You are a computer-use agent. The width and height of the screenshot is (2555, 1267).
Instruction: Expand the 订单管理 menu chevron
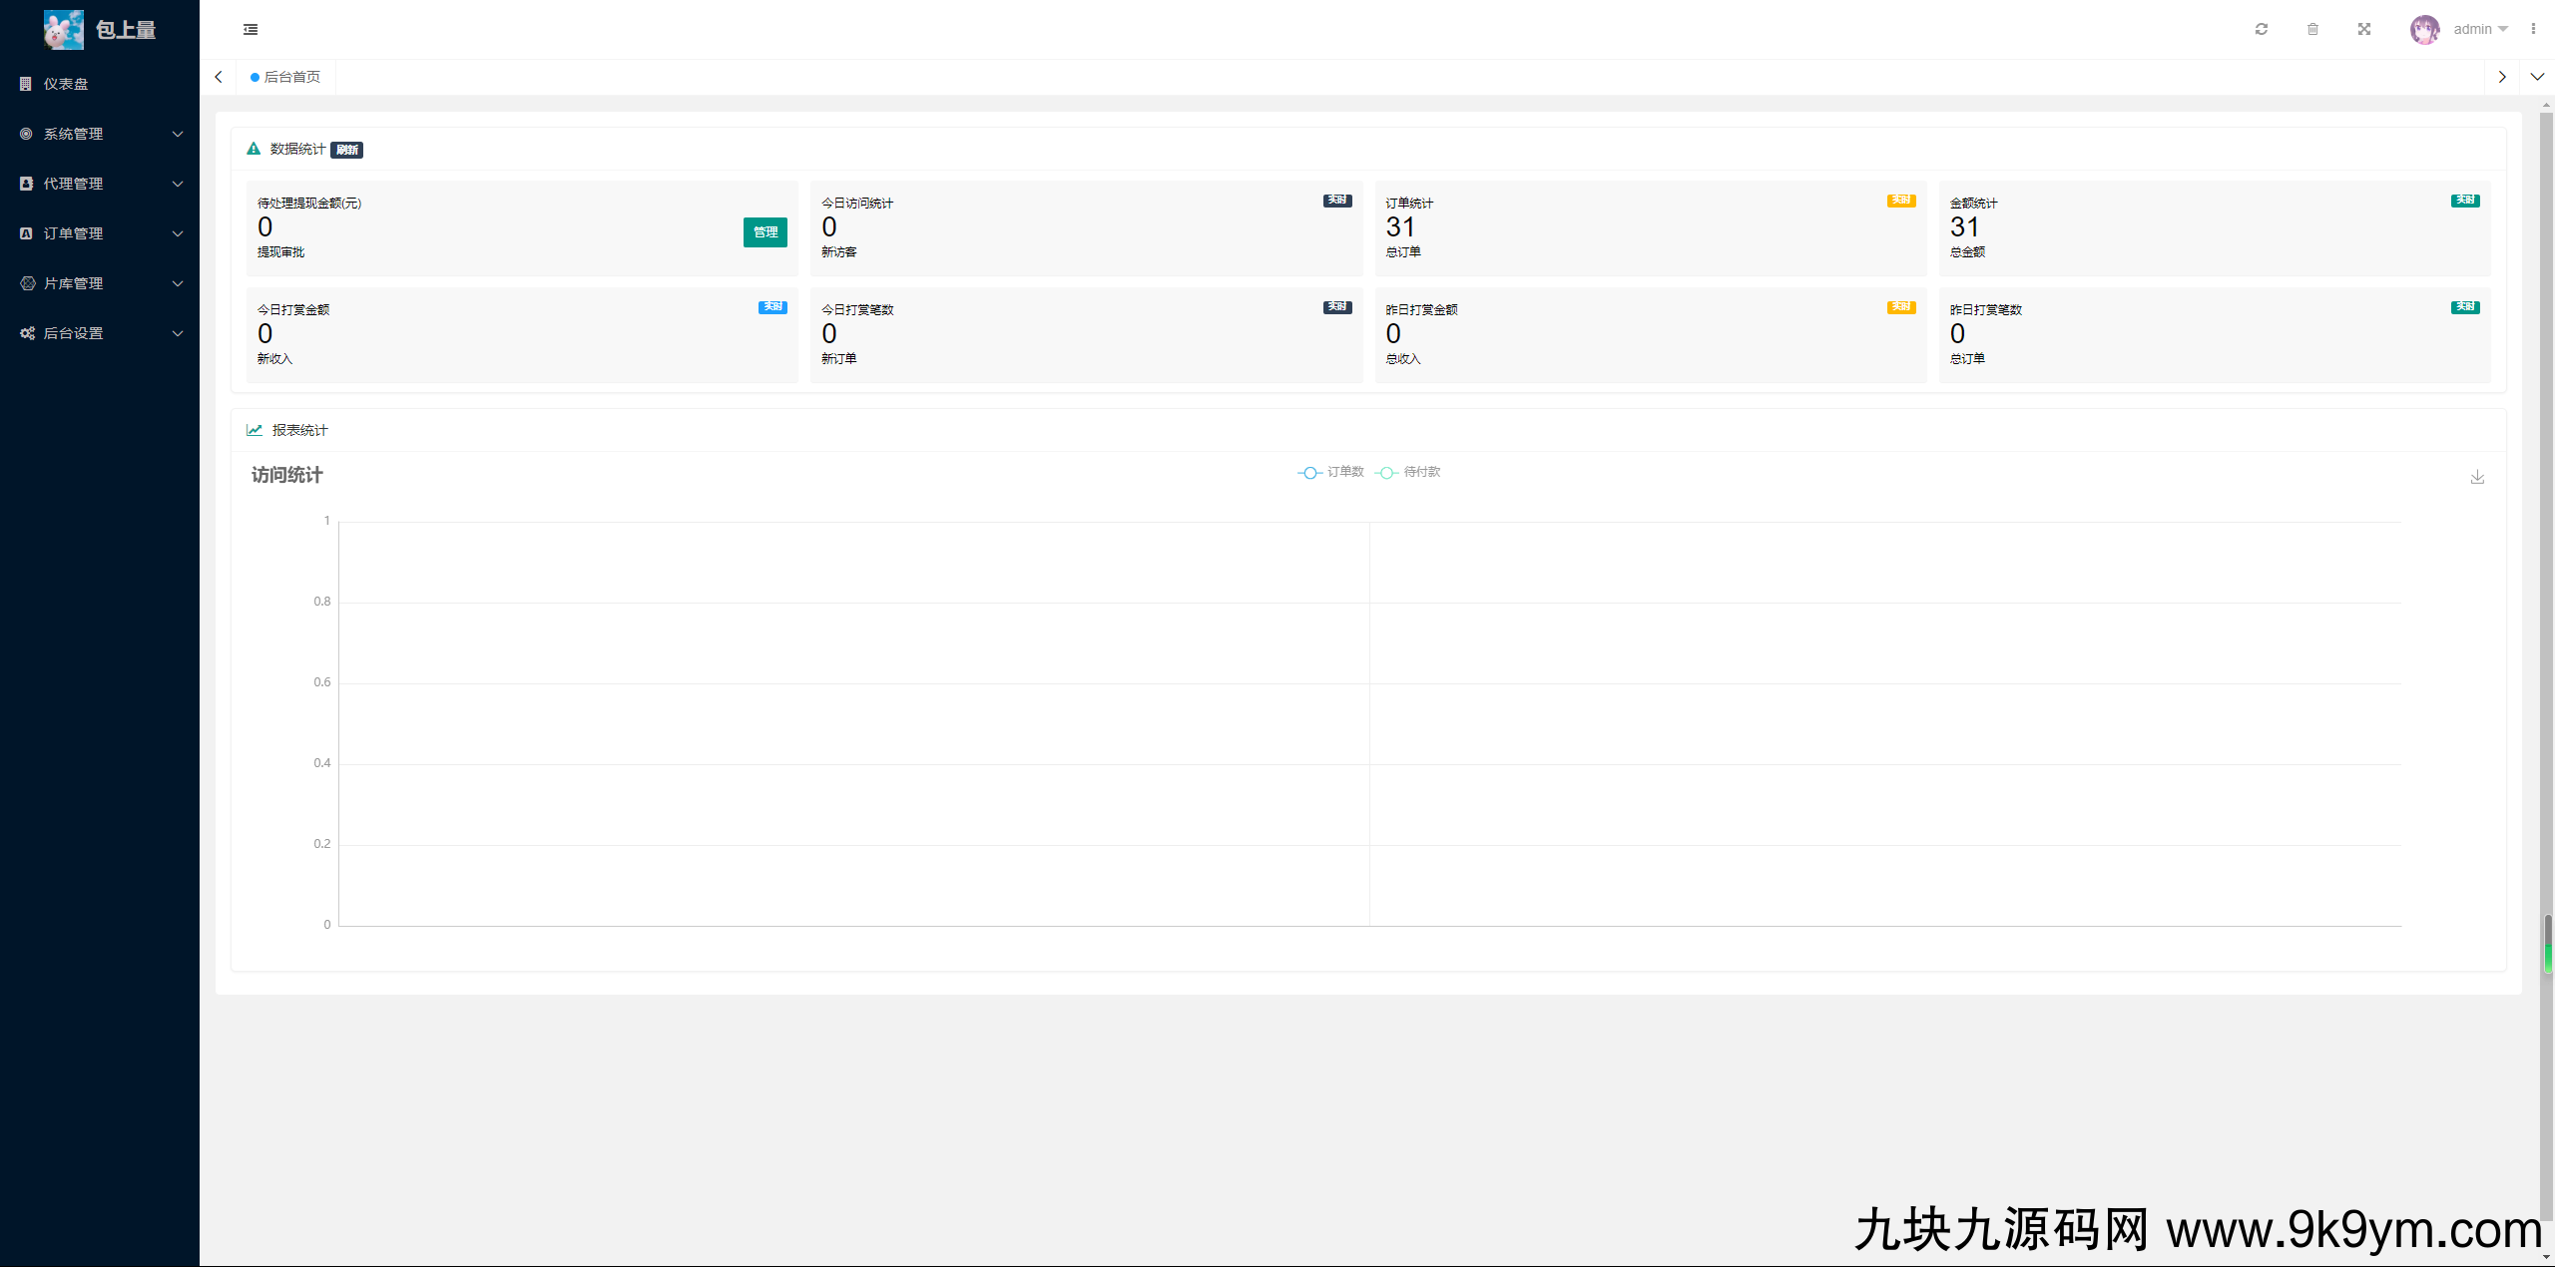pyautogui.click(x=178, y=233)
